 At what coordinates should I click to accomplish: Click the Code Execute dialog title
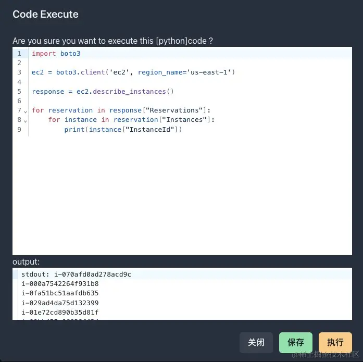pyautogui.click(x=46, y=15)
